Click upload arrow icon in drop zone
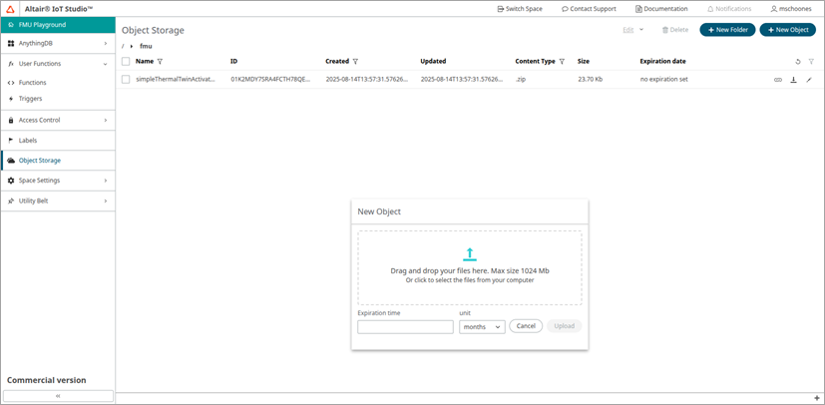This screenshot has height=405, width=825. tap(470, 254)
